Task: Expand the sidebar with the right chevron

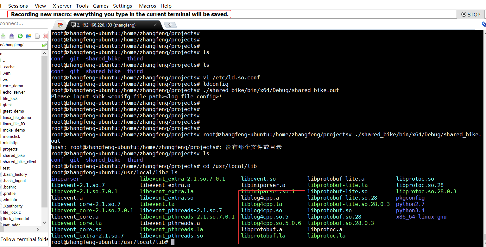Action: click(37, 229)
